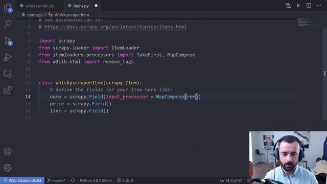Open the Accounts menu
327x184 pixels.
coord(8,151)
